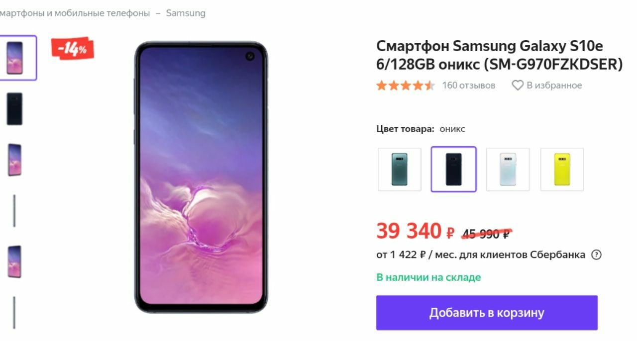Click the В избранное link
637x341 pixels.
(x=554, y=85)
